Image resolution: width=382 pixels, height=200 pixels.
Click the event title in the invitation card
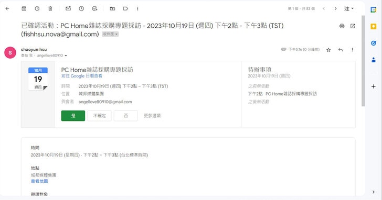(x=97, y=70)
